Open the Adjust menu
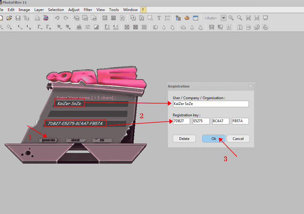This screenshot has height=214, width=304. click(x=74, y=10)
